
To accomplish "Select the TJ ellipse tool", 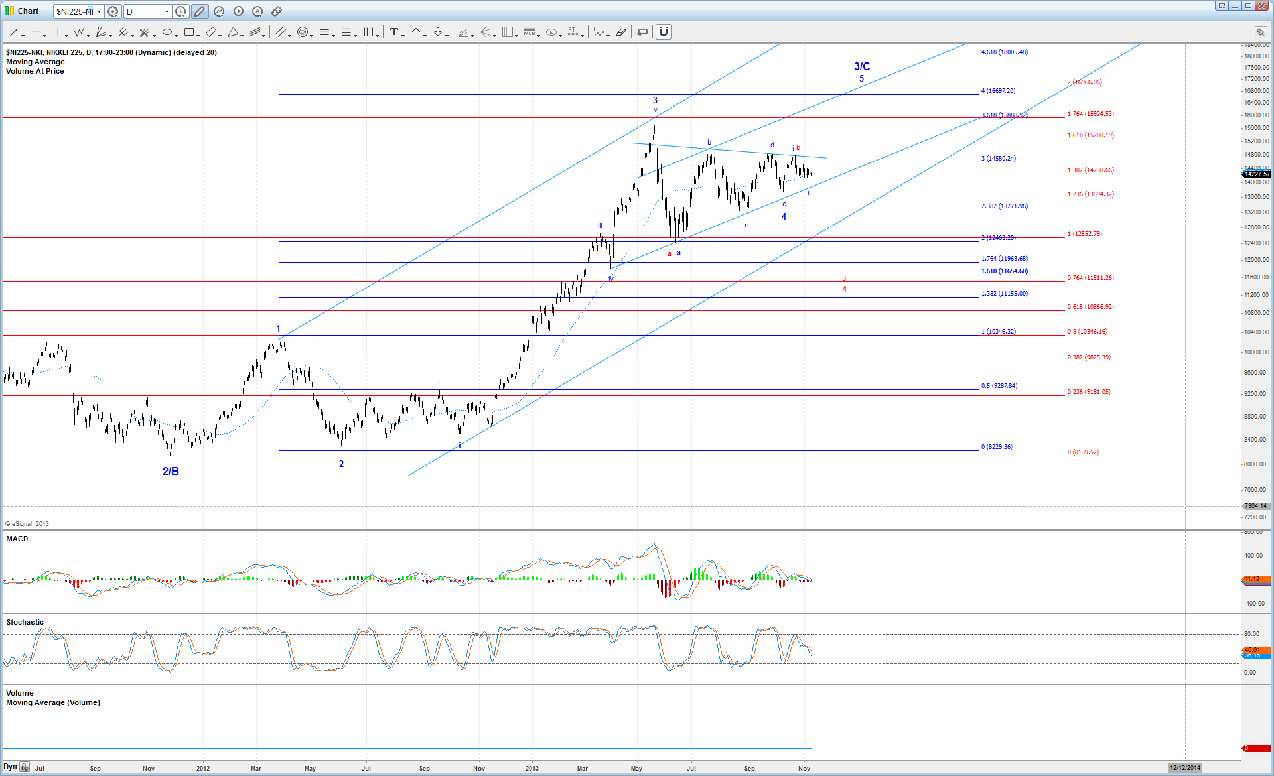I will pyautogui.click(x=551, y=32).
